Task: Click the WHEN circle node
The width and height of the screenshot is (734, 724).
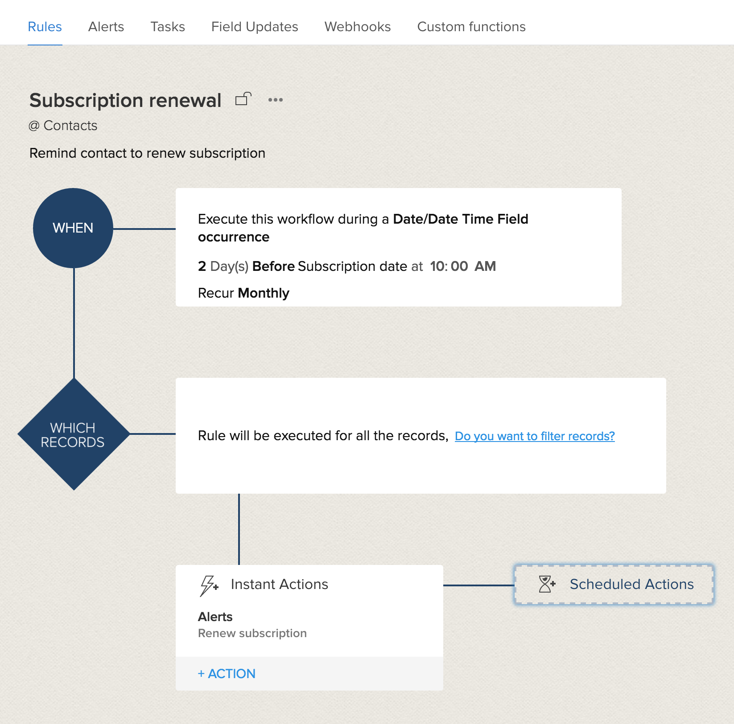Action: point(73,228)
